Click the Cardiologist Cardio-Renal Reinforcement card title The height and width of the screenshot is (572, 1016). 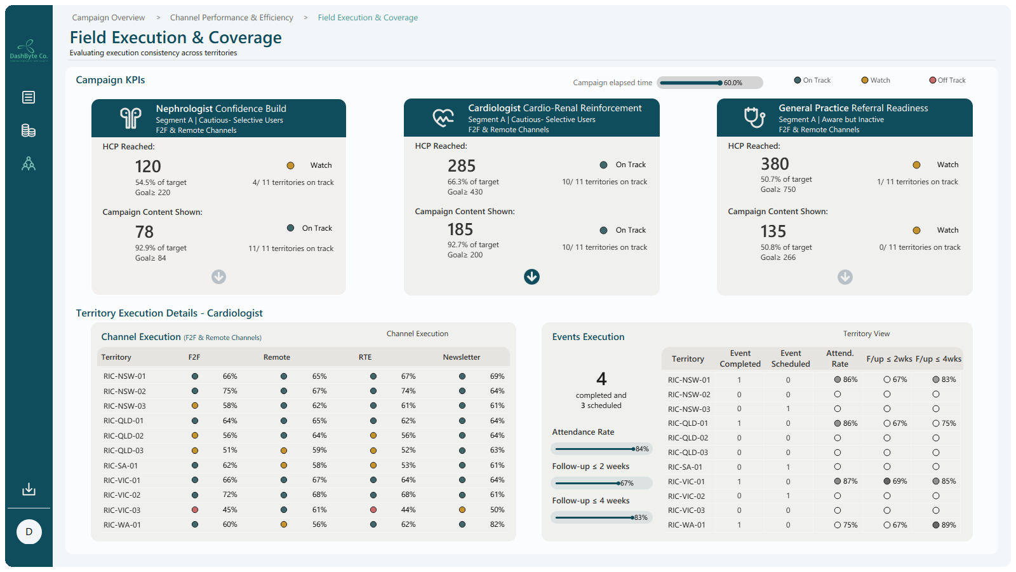click(555, 108)
